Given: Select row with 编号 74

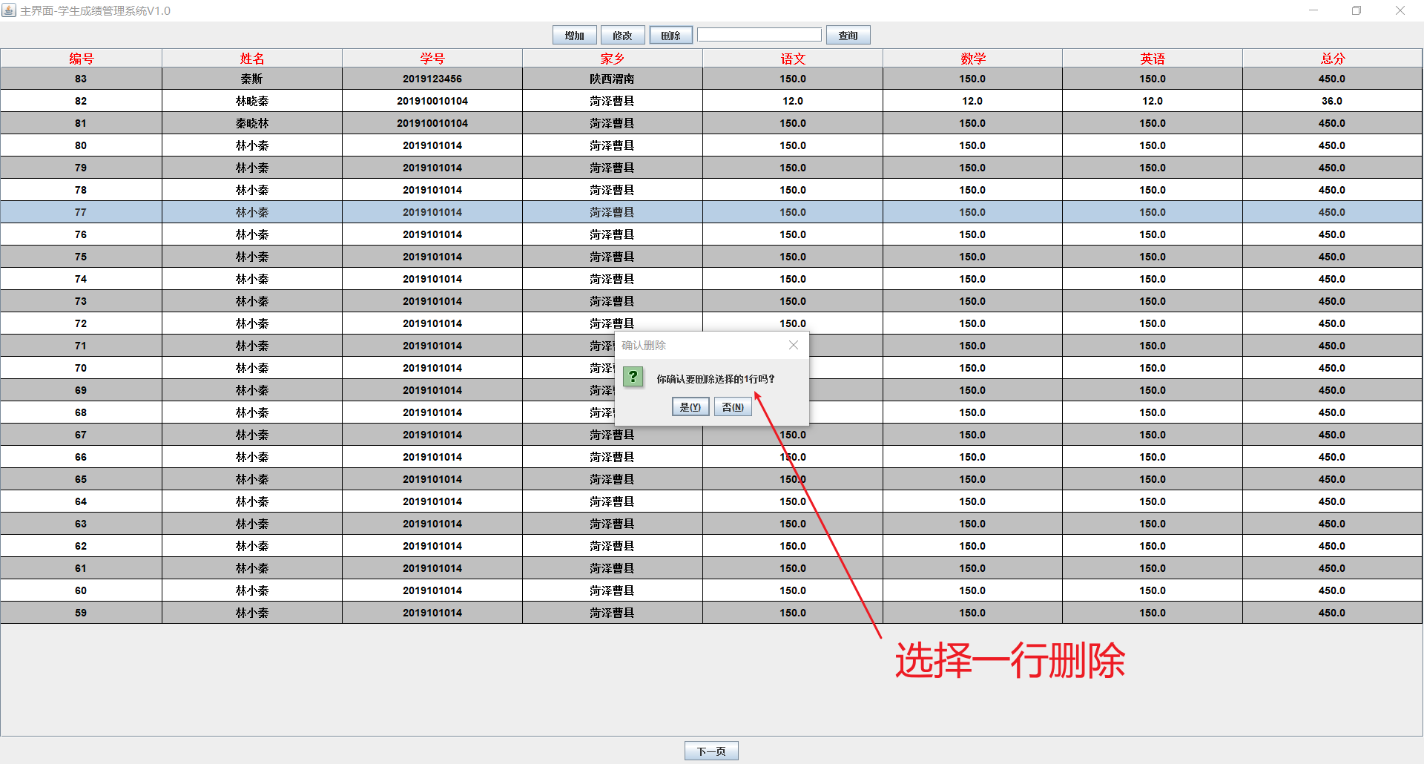Looking at the screenshot, I should coord(711,279).
